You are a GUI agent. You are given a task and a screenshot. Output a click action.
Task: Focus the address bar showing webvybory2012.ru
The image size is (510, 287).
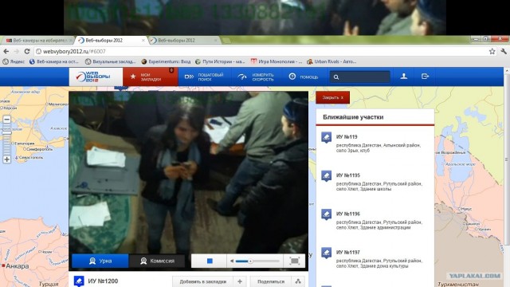coord(262,51)
